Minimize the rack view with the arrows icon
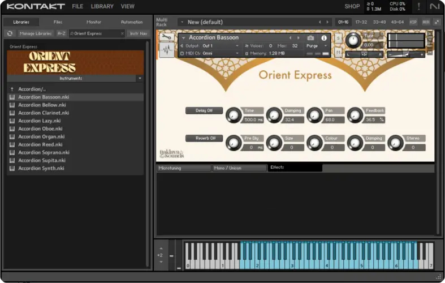The width and height of the screenshot is (445, 283). (437, 22)
